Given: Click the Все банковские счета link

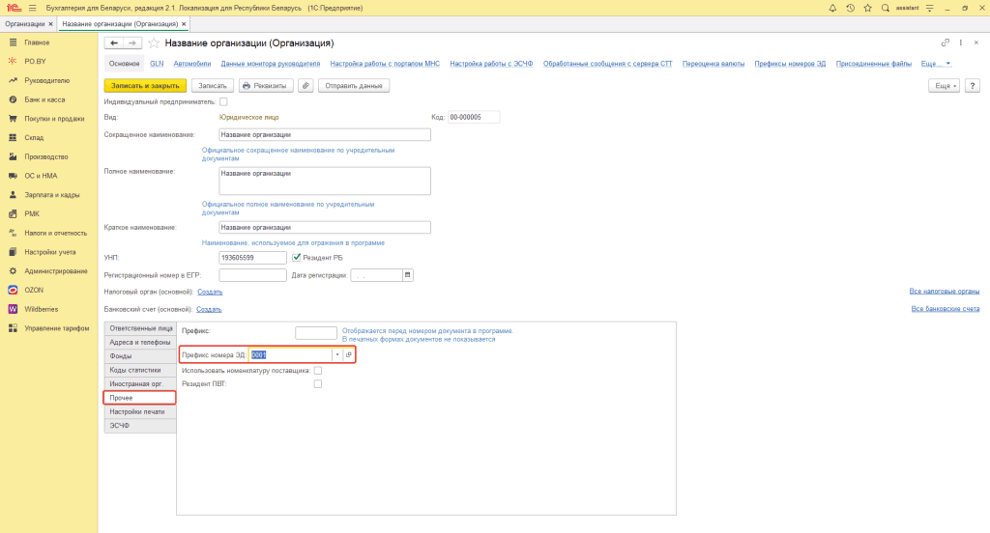Looking at the screenshot, I should point(945,309).
